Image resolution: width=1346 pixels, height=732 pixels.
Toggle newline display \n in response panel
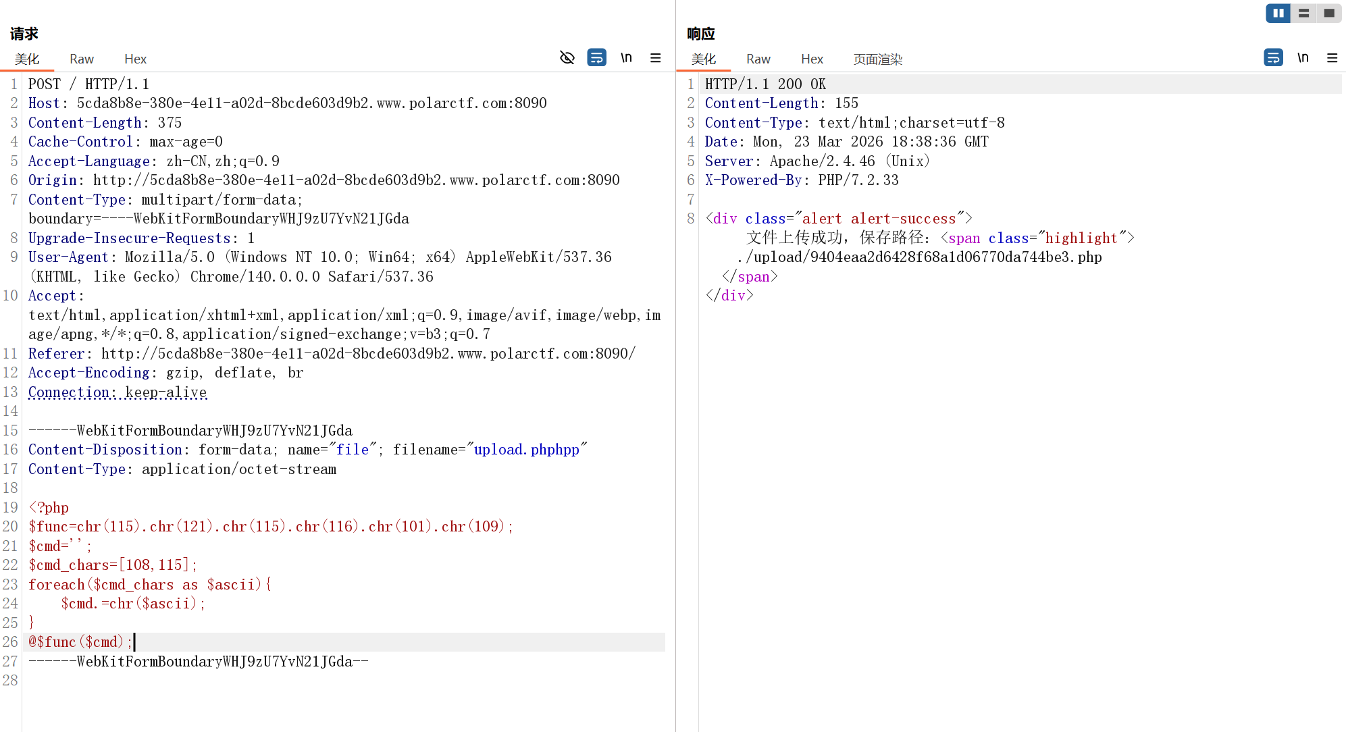pyautogui.click(x=1303, y=58)
